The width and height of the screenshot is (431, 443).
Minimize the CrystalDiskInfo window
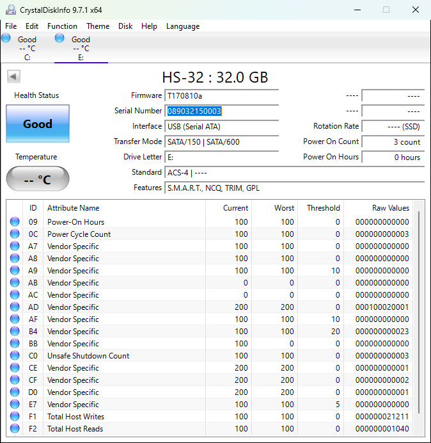[357, 10]
